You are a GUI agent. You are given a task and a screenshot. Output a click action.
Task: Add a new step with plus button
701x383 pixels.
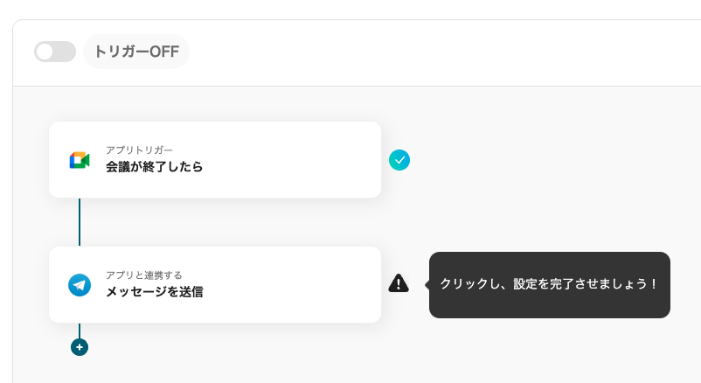80,347
